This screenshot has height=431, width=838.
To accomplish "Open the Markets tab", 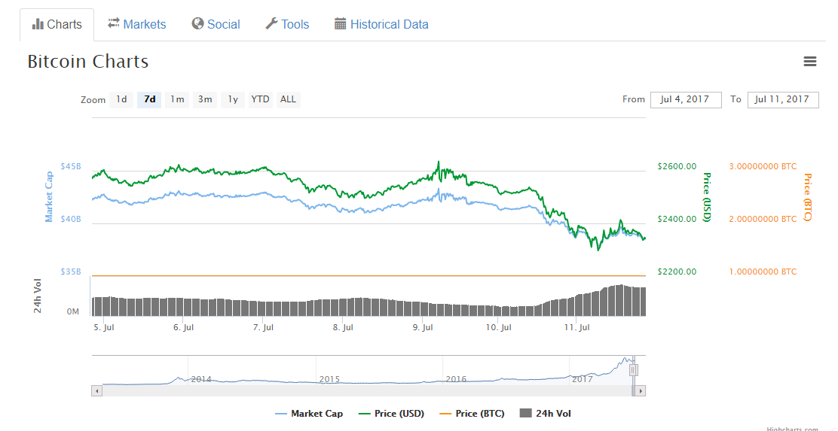I will [137, 25].
